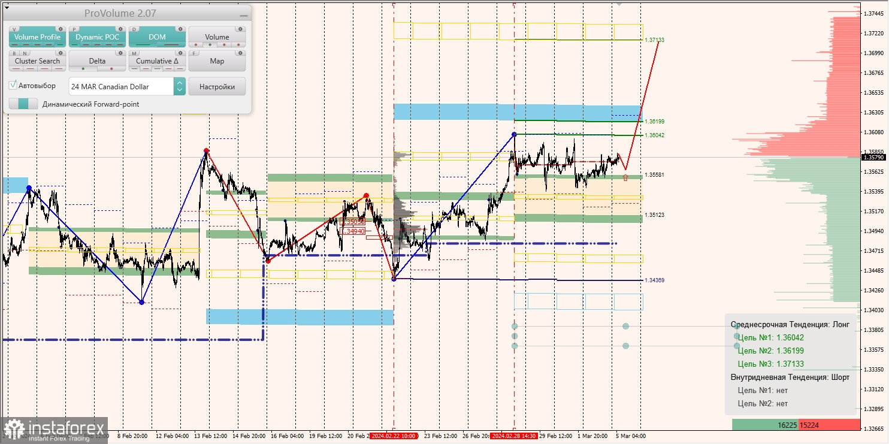The height and width of the screenshot is (444, 889).
Task: Toggle Cluster Search indicator
Action: [x=38, y=61]
